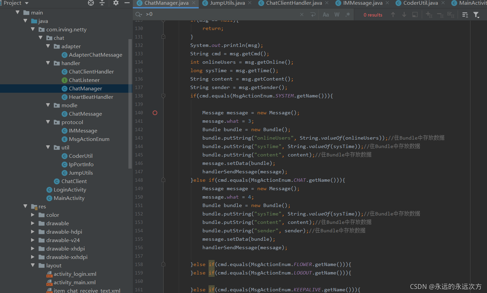Jump to previous occurrence with up arrow

coord(393,14)
